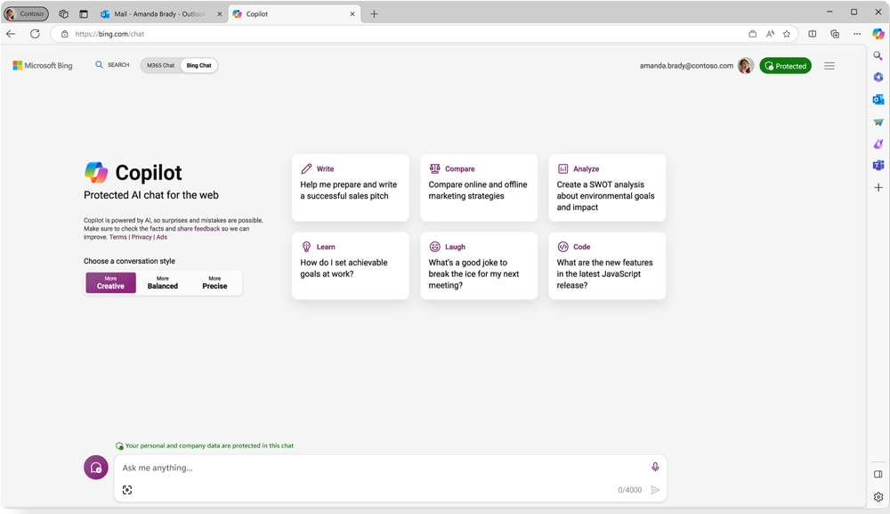Click the Bing SEARCH magnifier icon
Viewport: 890px width, 514px height.
[98, 64]
